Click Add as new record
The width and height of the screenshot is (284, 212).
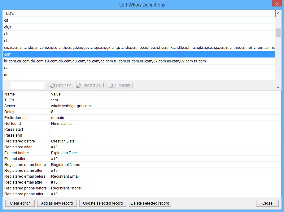pos(57,203)
